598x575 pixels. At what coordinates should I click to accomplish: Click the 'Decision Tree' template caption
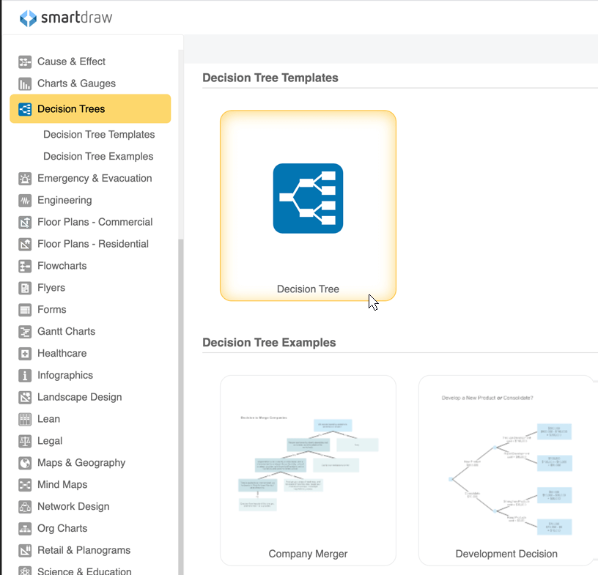coord(308,289)
